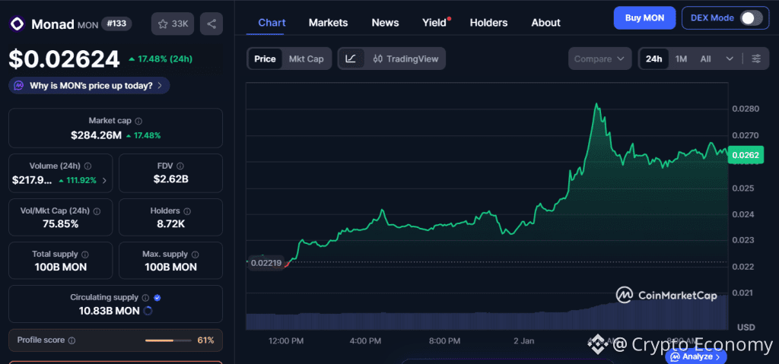Click the Monad logo icon
779x364 pixels.
pyautogui.click(x=17, y=24)
